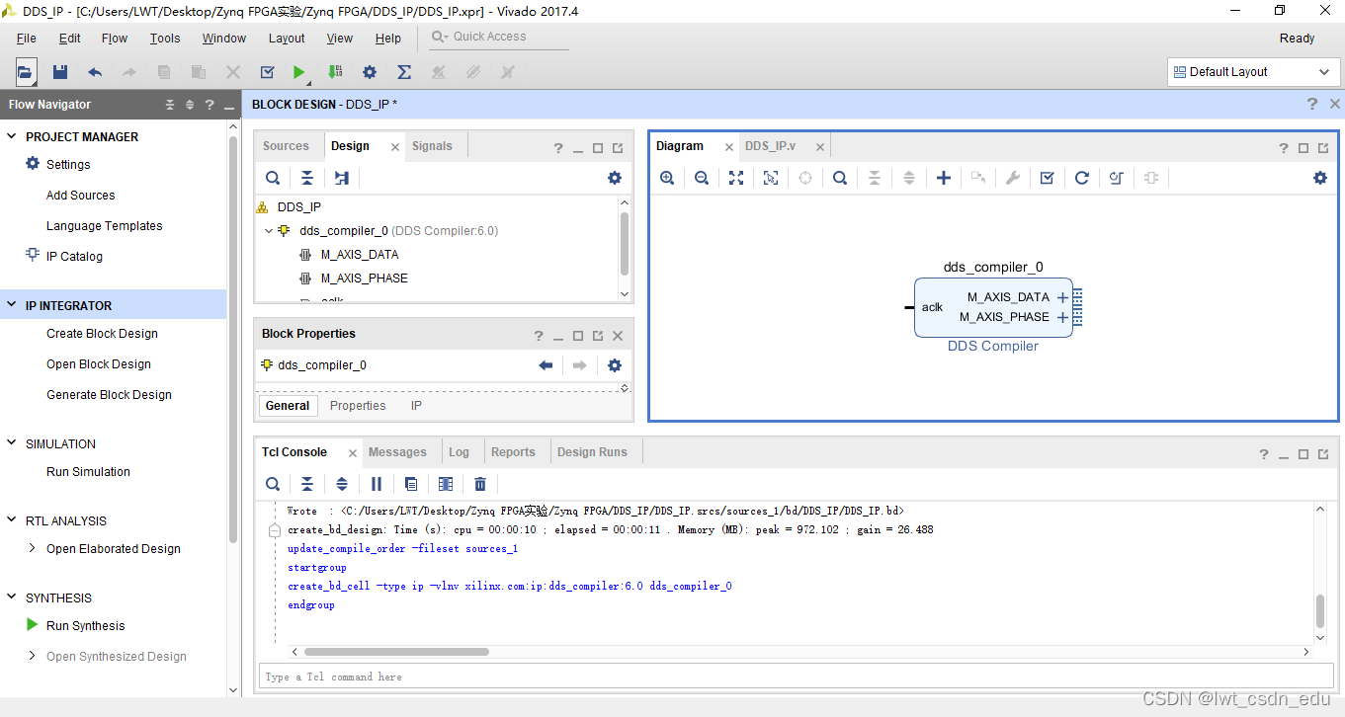Open the File menu
The height and width of the screenshot is (717, 1345).
[27, 38]
